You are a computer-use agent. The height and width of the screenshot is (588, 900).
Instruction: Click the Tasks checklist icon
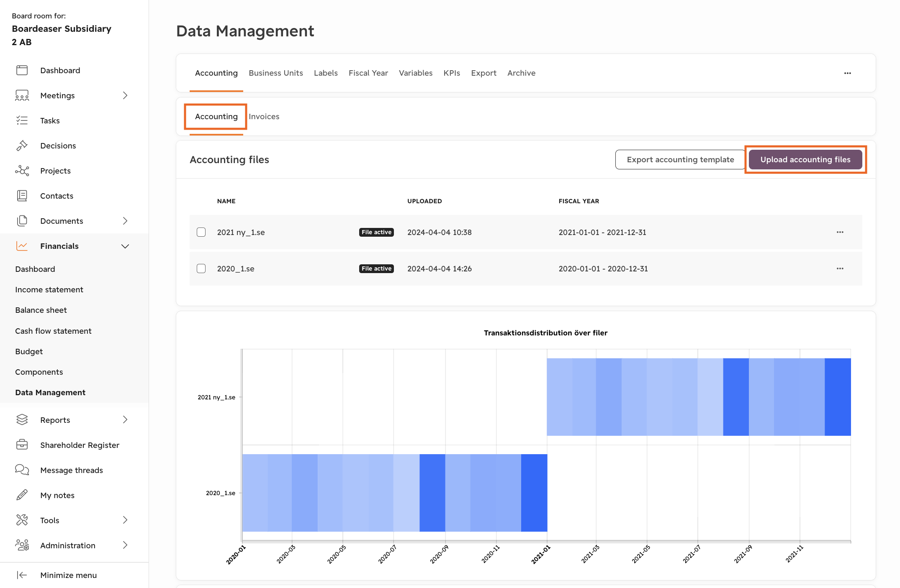pos(22,120)
